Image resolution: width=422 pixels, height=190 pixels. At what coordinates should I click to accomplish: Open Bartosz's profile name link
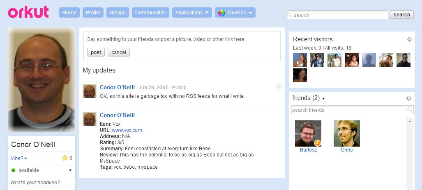309,150
